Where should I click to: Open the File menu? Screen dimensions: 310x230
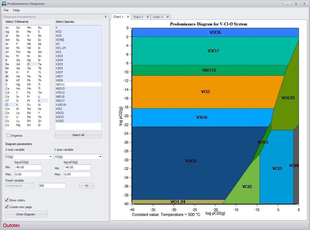click(x=6, y=10)
